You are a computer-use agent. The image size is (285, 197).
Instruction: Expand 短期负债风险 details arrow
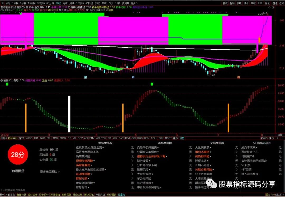[x=132, y=161]
